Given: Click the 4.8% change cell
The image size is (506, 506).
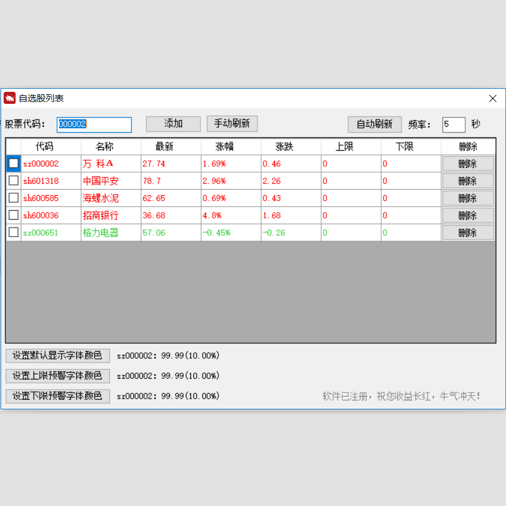Looking at the screenshot, I should [231, 215].
